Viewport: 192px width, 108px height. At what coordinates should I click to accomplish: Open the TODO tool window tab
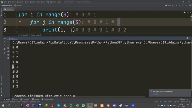click(15, 99)
